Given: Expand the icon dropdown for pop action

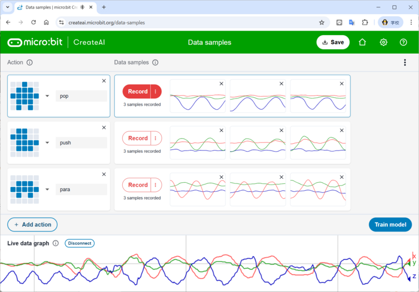Looking at the screenshot, I should [48, 96].
